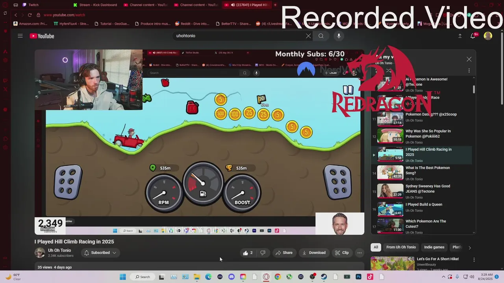Open the weather widget showing 66°F
Viewport: 504px width, 283px height.
[x=13, y=277]
